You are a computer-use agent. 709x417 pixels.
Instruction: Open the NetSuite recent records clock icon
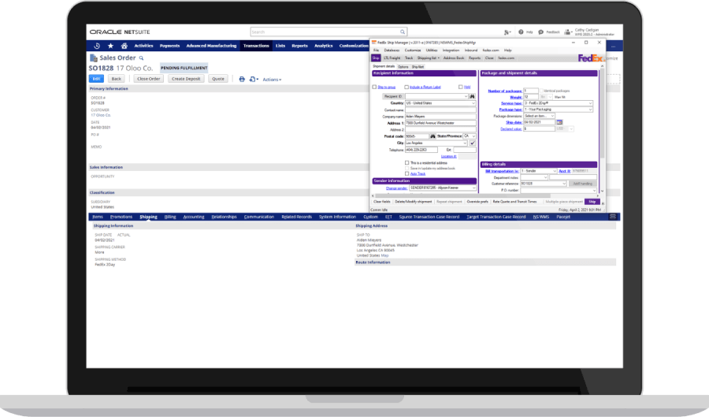[97, 46]
